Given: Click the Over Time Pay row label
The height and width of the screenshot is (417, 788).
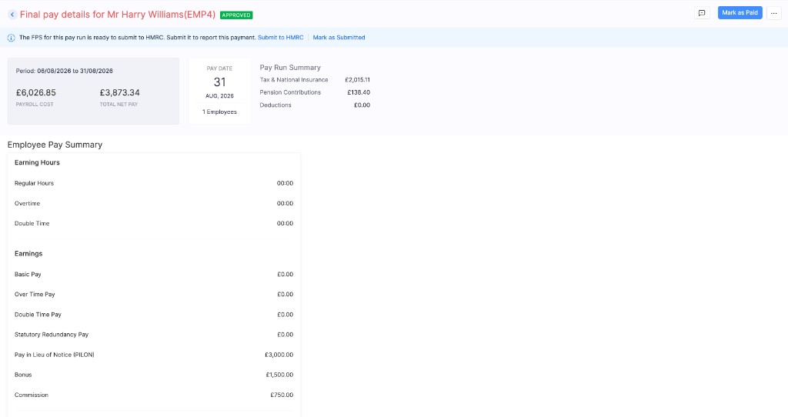Looking at the screenshot, I should 35,295.
